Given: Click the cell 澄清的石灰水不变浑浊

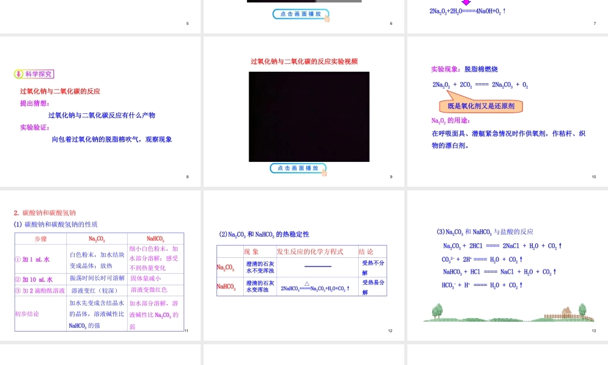Looking at the screenshot, I should [260, 267].
